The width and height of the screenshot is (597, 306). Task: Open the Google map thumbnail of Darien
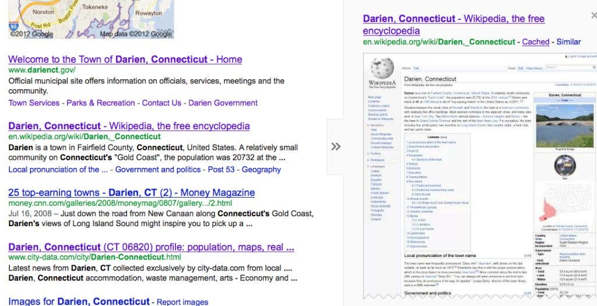(x=91, y=19)
